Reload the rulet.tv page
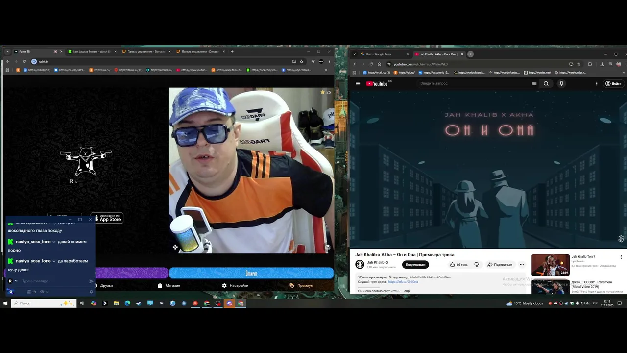627x353 pixels. point(24,62)
